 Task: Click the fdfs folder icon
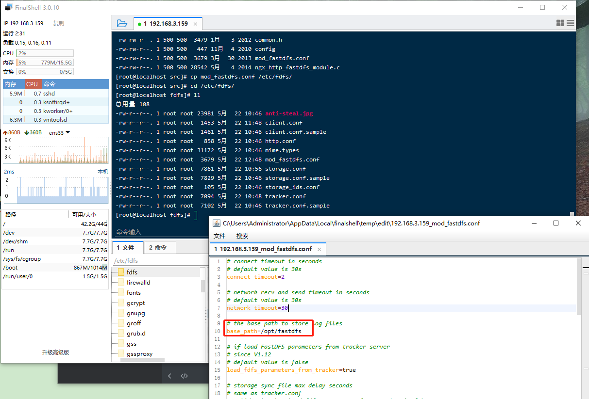pos(121,272)
